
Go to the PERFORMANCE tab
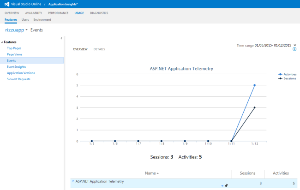(58, 13)
